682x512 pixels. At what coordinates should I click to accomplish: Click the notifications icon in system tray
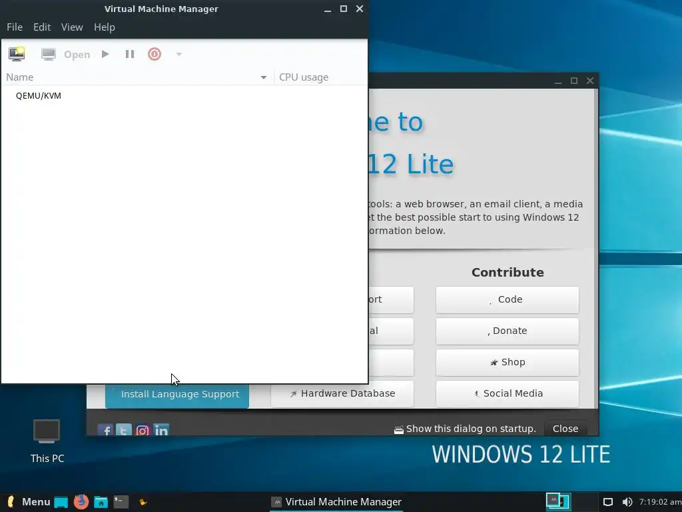click(x=608, y=502)
